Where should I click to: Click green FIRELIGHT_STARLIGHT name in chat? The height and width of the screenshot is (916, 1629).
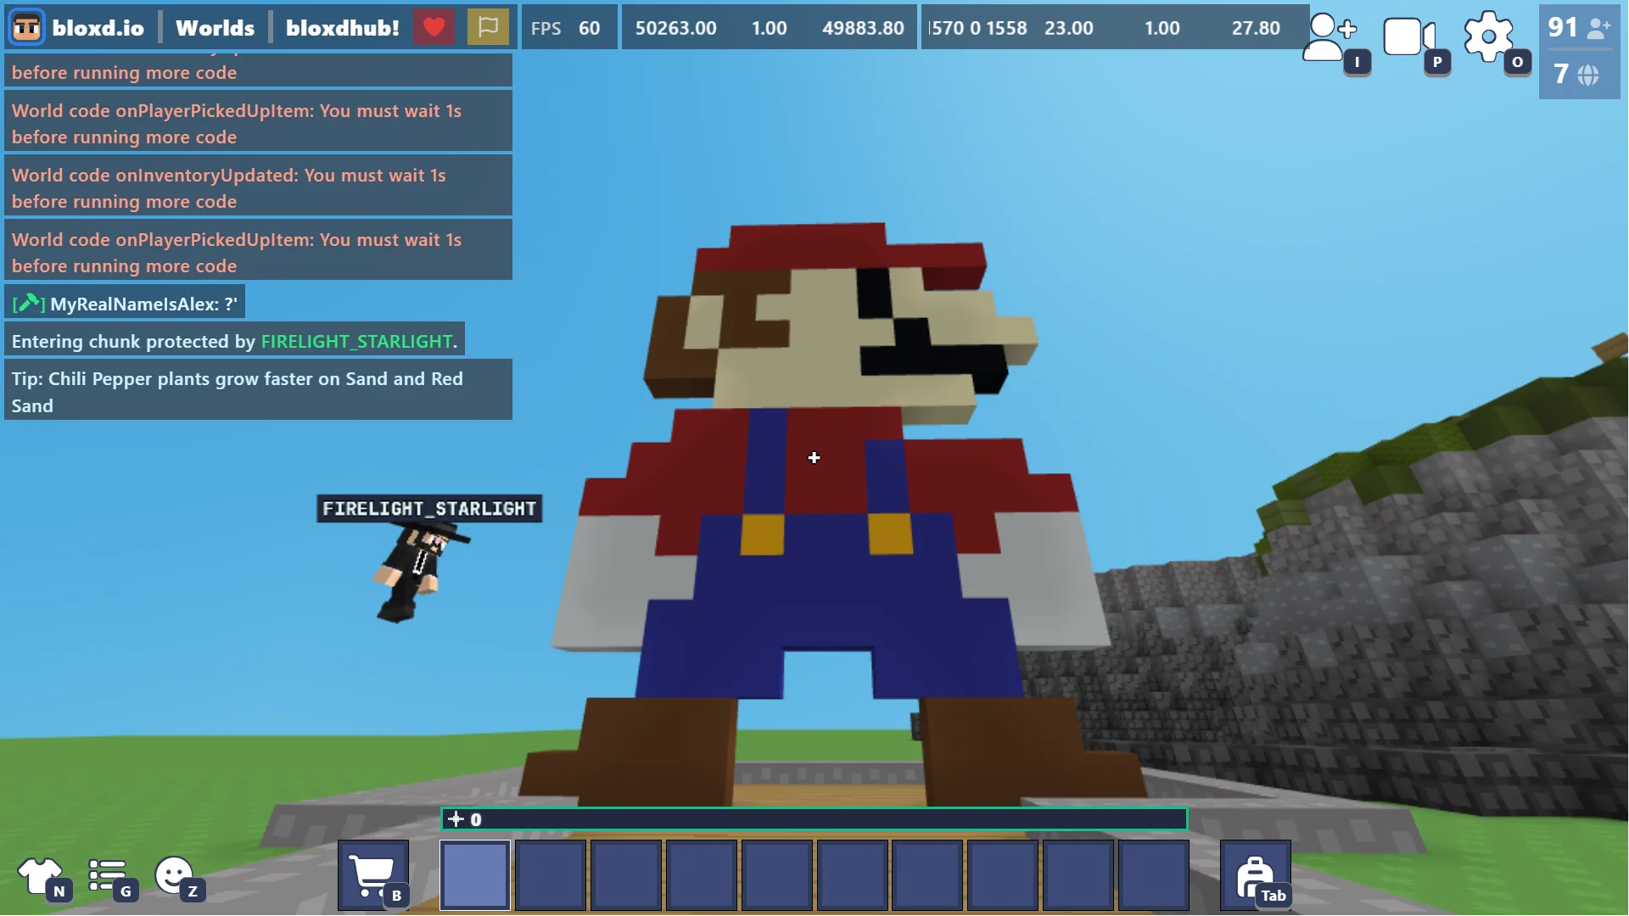(356, 342)
